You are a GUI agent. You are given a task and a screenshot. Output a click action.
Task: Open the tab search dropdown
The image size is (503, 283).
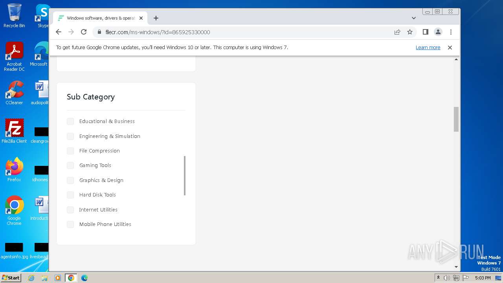tap(413, 18)
